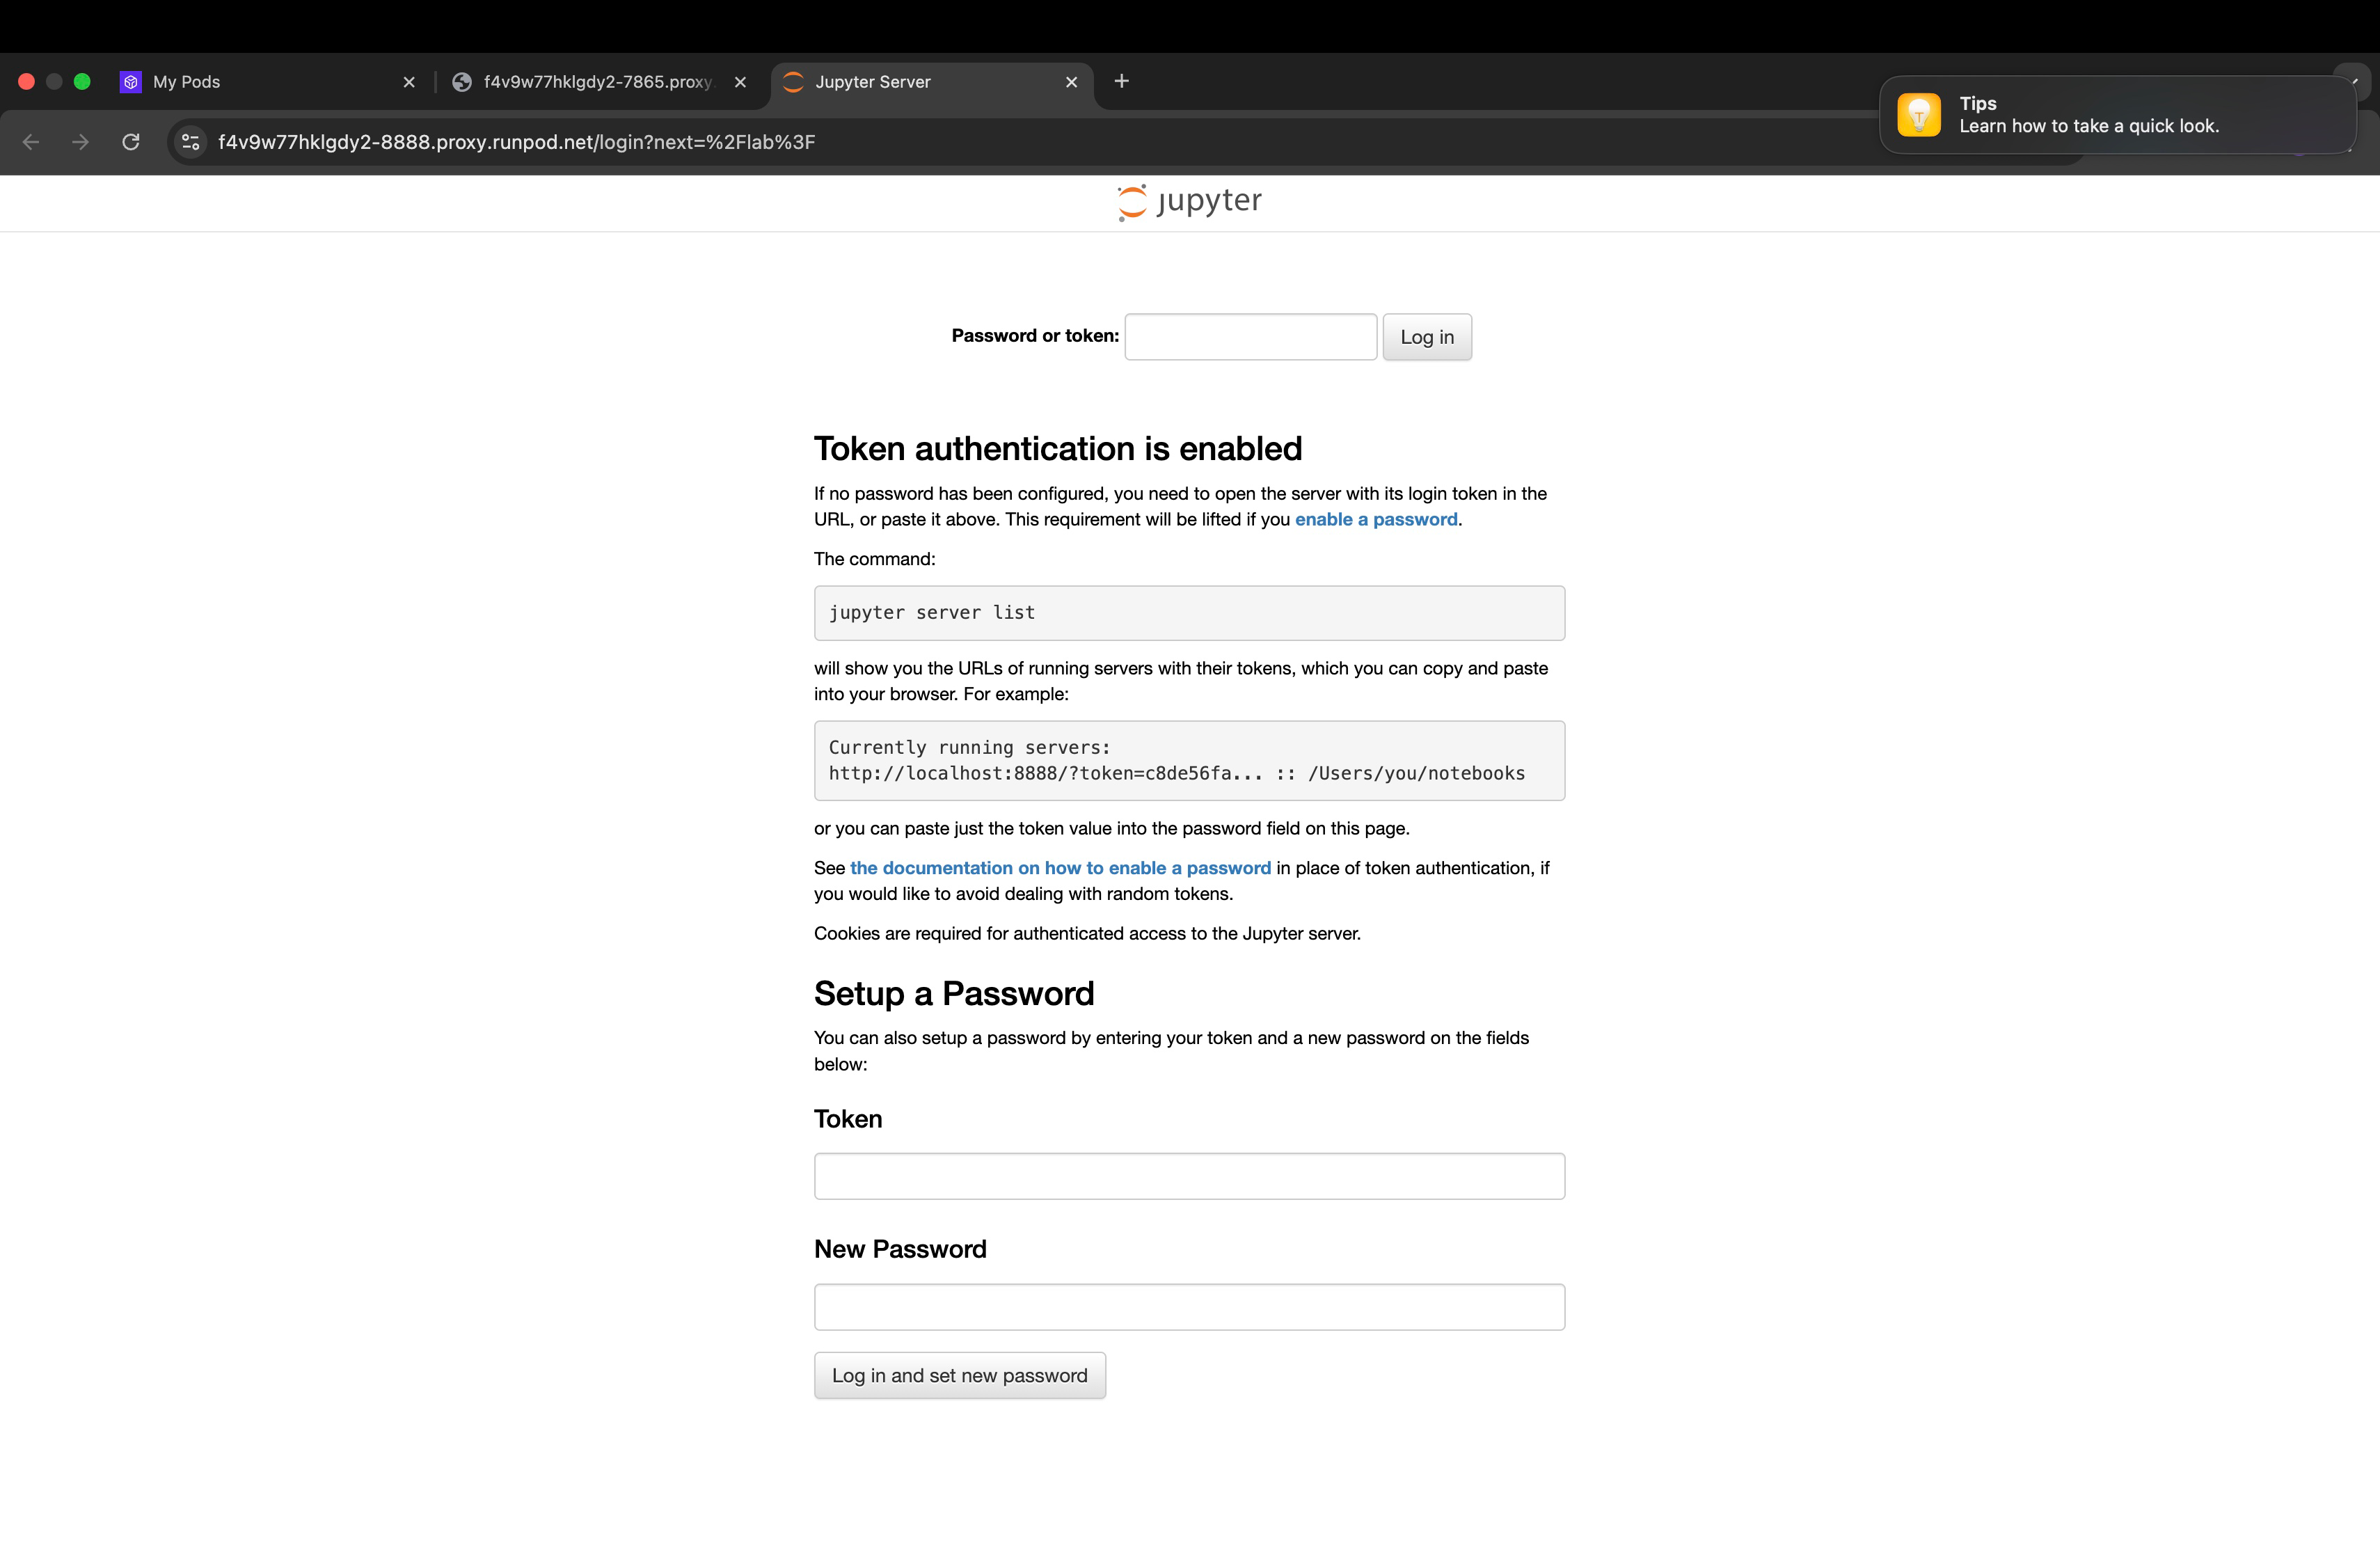Viewport: 2380px width, 1541px height.
Task: Click into the Token input field
Action: [1189, 1176]
